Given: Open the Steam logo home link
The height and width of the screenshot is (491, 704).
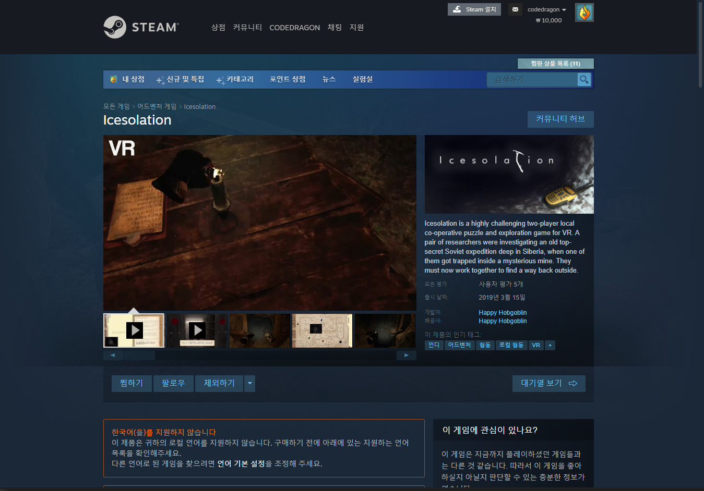Looking at the screenshot, I should [x=141, y=27].
